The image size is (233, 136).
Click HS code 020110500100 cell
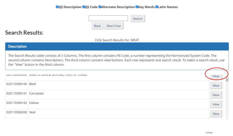click(16, 84)
